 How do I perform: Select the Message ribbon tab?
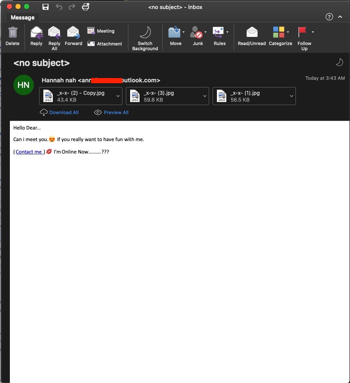[x=22, y=18]
